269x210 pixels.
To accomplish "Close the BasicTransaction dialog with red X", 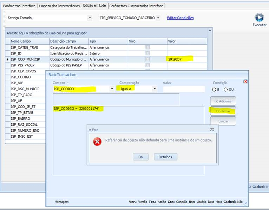I will click(245, 81).
